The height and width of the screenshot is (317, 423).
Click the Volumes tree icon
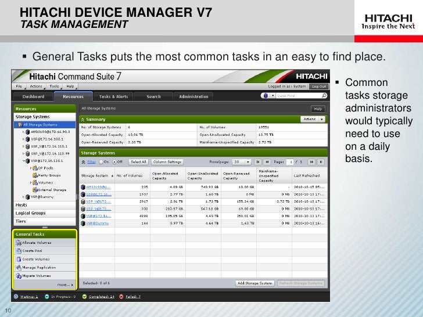tap(35, 182)
